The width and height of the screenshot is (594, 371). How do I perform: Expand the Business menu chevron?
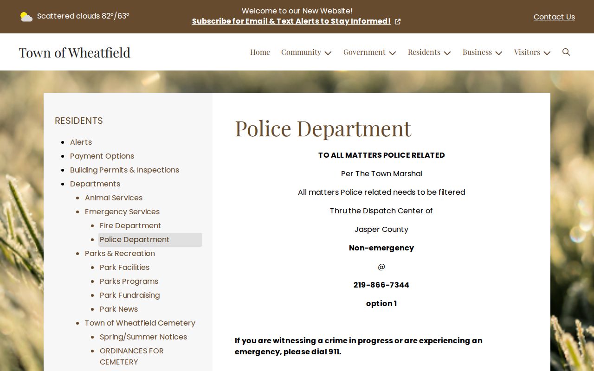(499, 53)
